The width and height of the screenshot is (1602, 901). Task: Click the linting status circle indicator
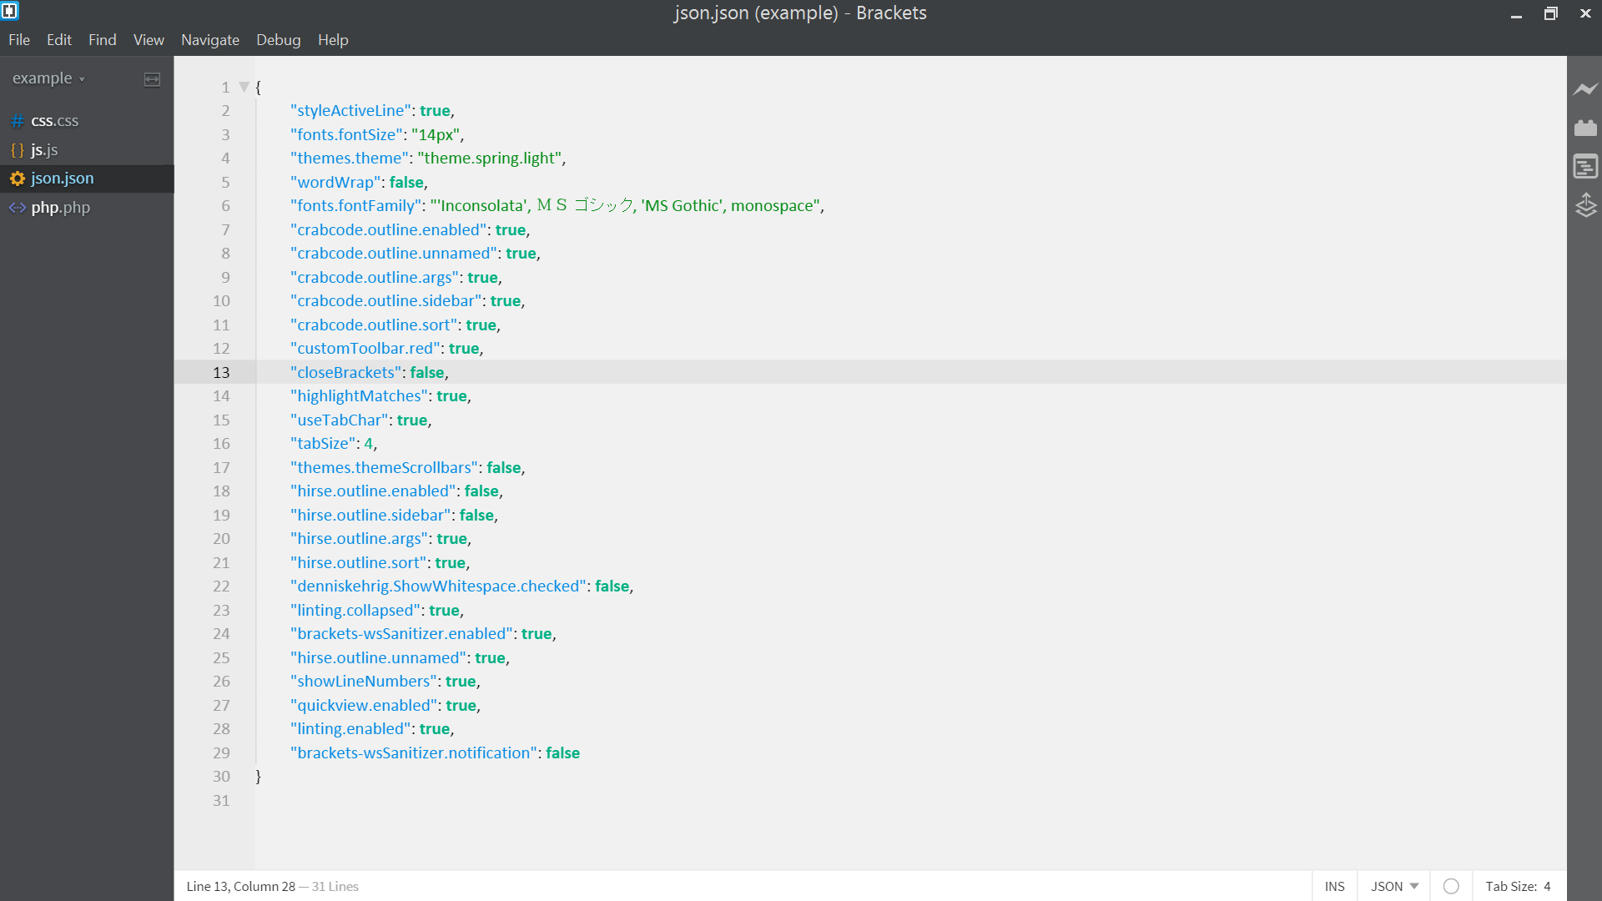pyautogui.click(x=1452, y=886)
